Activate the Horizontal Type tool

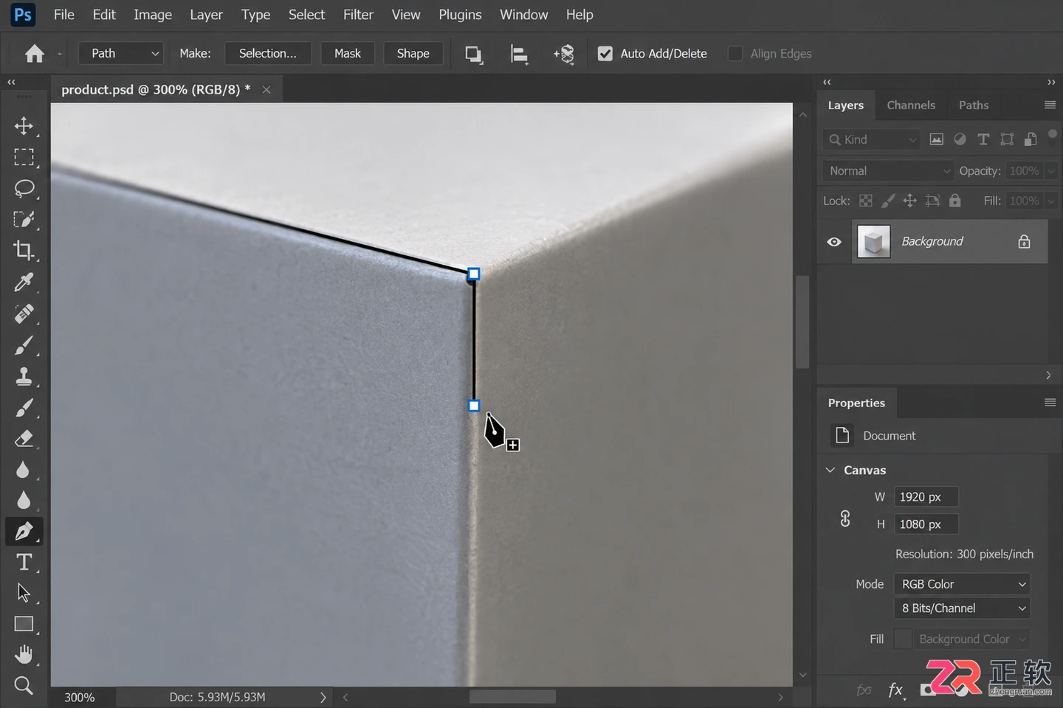click(x=24, y=562)
